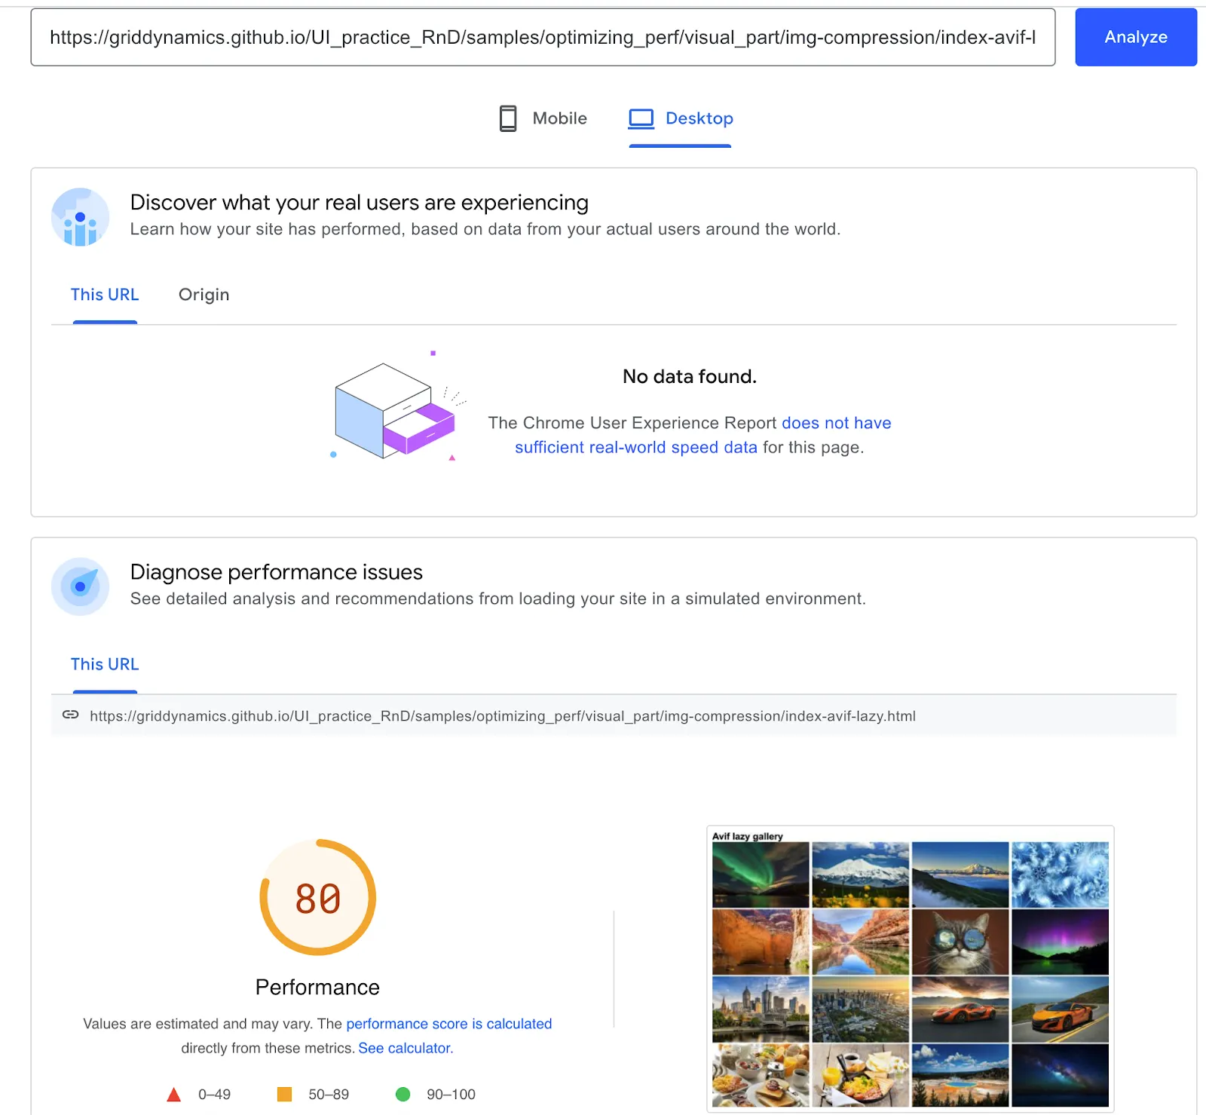Click the link chain icon beside tested URL

(x=70, y=715)
